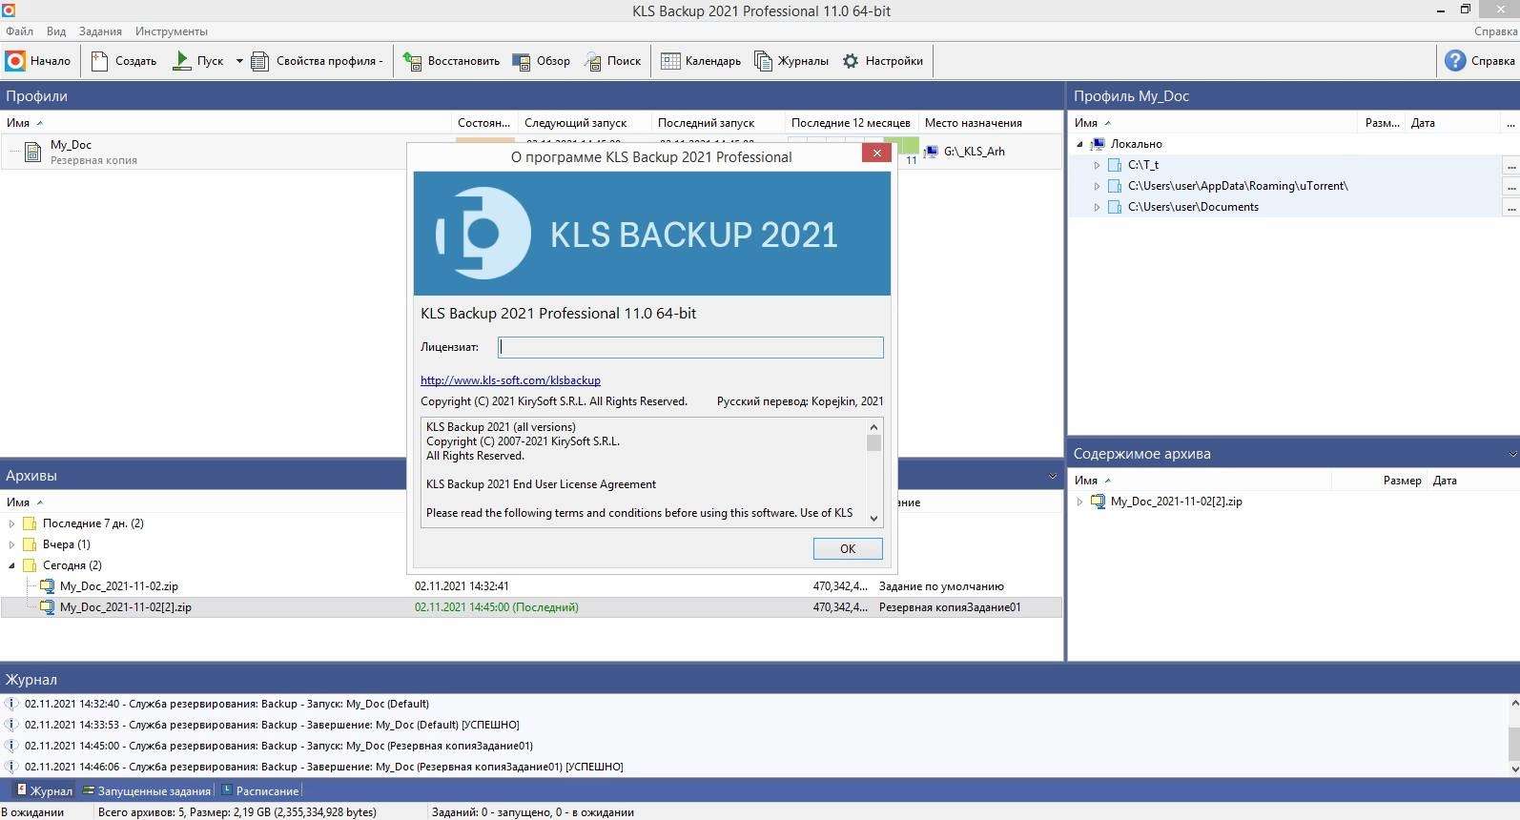Select the C:\T_t folder icon
1520x820 pixels.
(1115, 165)
